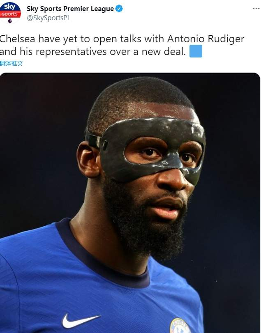
Task: Click the small Premier League lion badge on avatar
Action: (x=10, y=21)
